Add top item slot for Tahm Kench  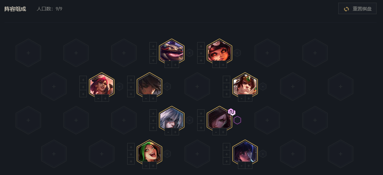(153, 46)
